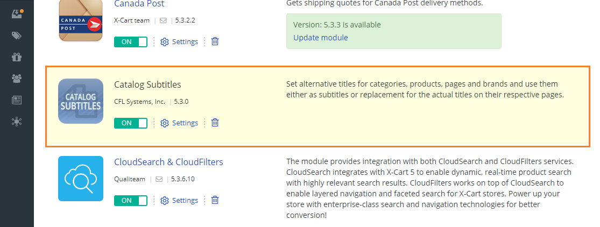Open CloudSearch & CloudFilters Settings
This screenshot has height=227, width=600.
(x=179, y=200)
